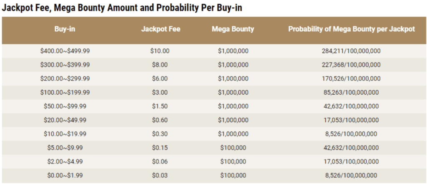Click the $0.30 jackpot fee cell
The width and height of the screenshot is (427, 184).
pos(160,134)
